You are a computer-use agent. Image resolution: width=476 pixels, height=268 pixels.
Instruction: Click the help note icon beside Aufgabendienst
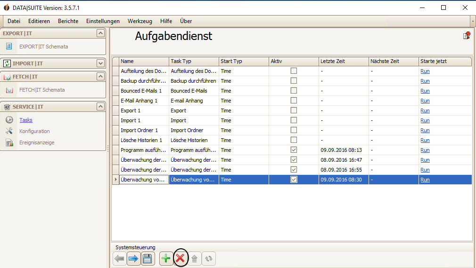[467, 36]
